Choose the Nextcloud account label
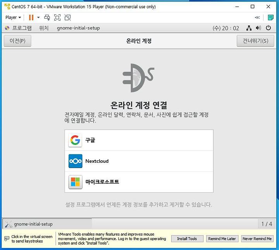This screenshot has width=279, height=250. tap(97, 161)
